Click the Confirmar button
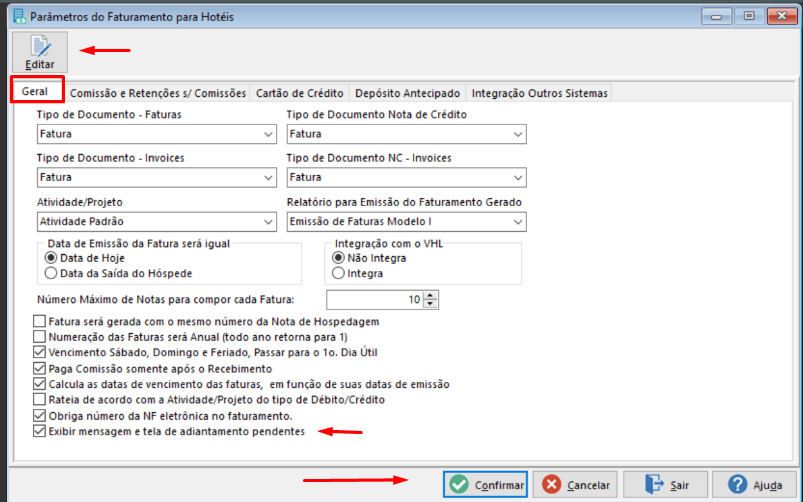 (485, 485)
